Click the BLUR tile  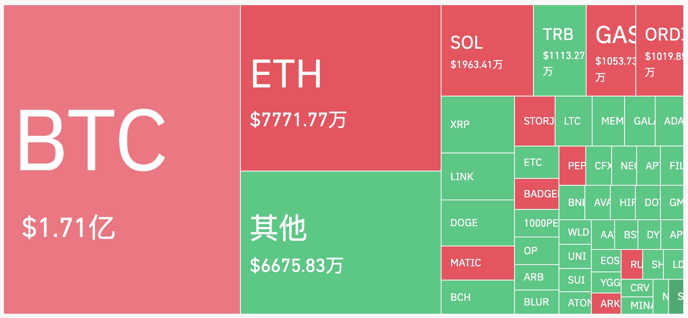pyautogui.click(x=536, y=302)
